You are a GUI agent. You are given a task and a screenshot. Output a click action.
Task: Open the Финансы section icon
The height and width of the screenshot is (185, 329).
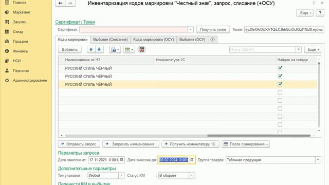click(7, 51)
